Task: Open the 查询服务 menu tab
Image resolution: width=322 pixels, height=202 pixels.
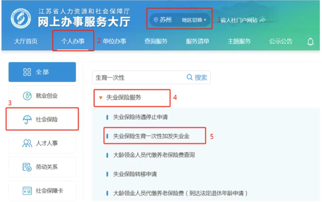Action: [156, 41]
